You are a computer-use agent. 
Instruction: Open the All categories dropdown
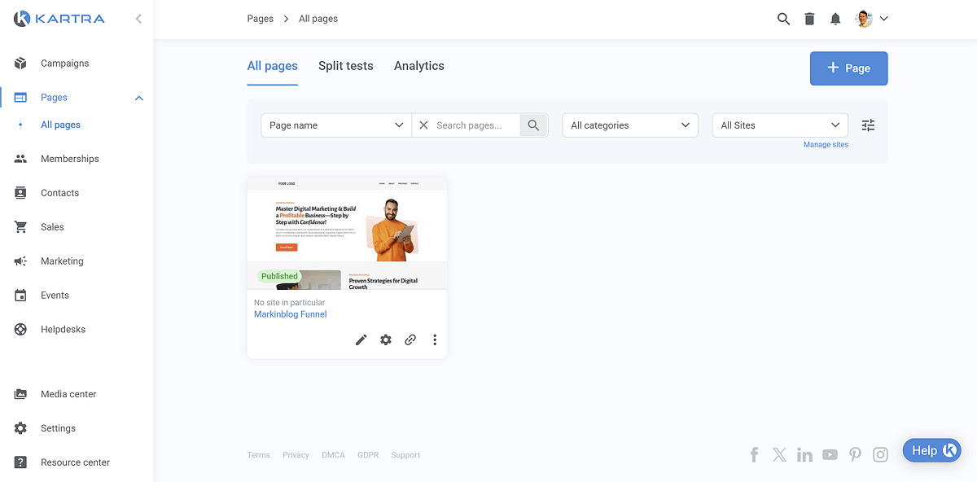tap(630, 125)
